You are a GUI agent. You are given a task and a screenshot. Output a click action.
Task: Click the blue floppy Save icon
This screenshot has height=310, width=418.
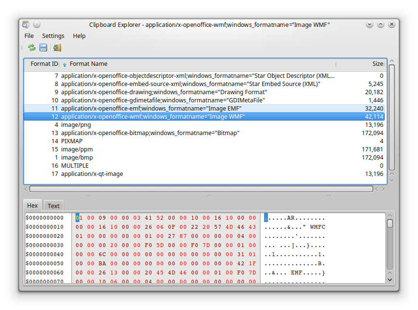coord(43,48)
